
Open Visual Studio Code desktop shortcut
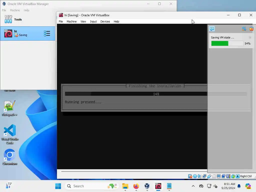click(x=10, y=134)
